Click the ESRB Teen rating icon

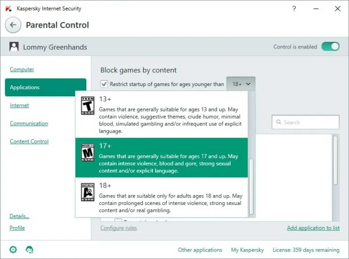click(x=88, y=104)
